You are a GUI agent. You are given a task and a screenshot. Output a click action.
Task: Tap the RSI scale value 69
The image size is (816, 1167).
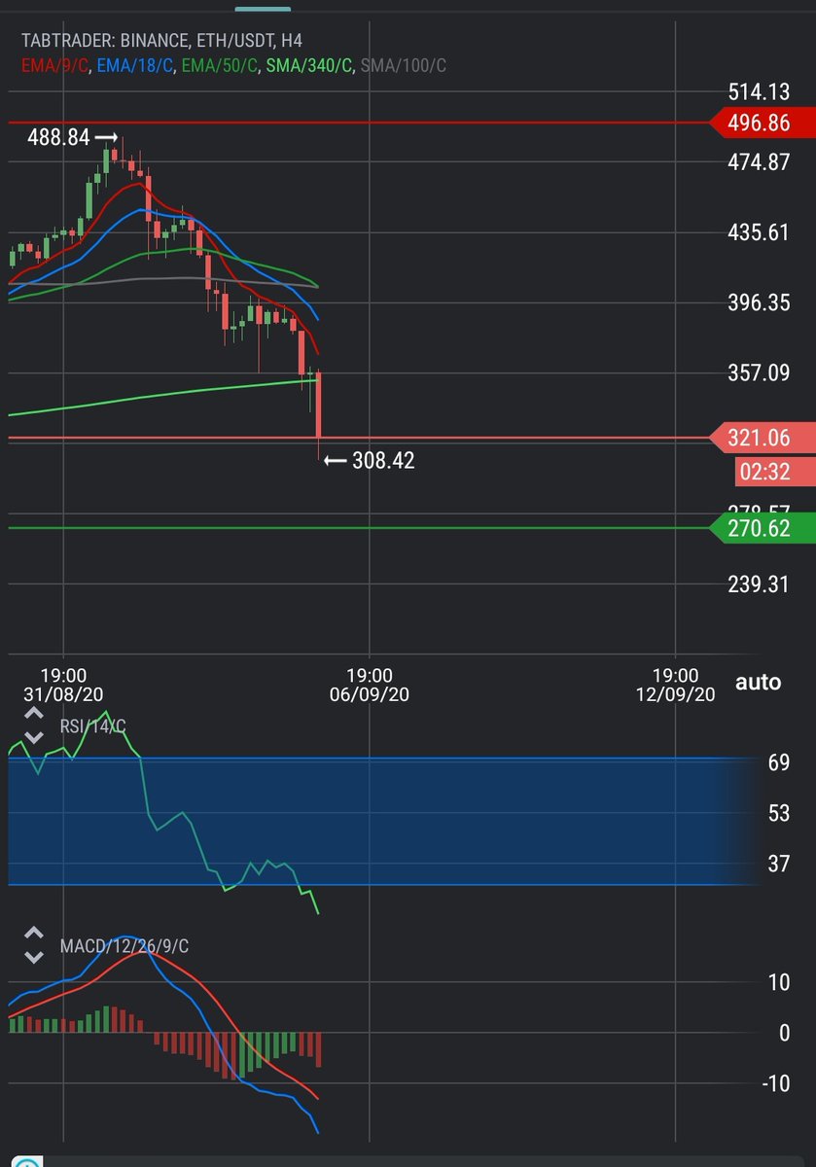778,761
